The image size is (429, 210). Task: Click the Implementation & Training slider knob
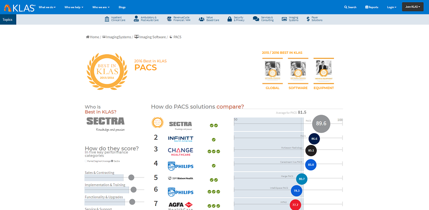pyautogui.click(x=133, y=190)
